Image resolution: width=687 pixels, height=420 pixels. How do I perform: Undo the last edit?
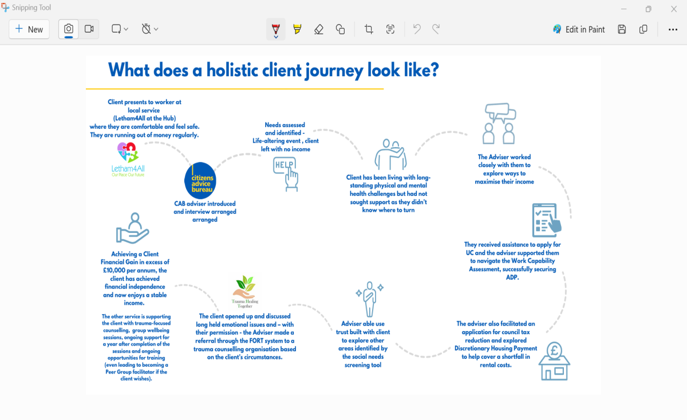point(417,29)
